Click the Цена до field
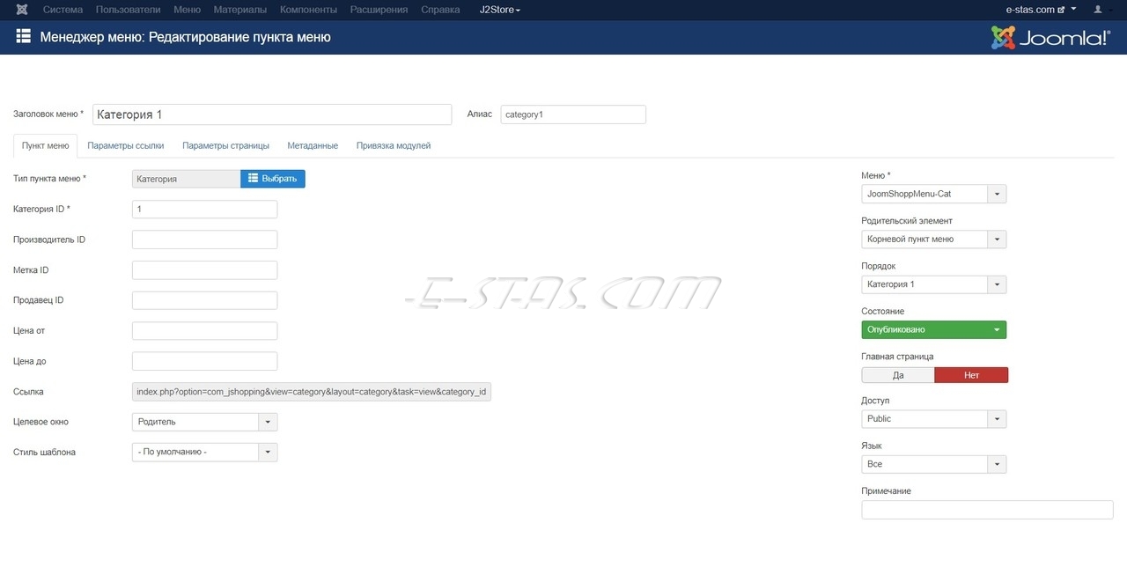The image size is (1127, 575). [204, 361]
